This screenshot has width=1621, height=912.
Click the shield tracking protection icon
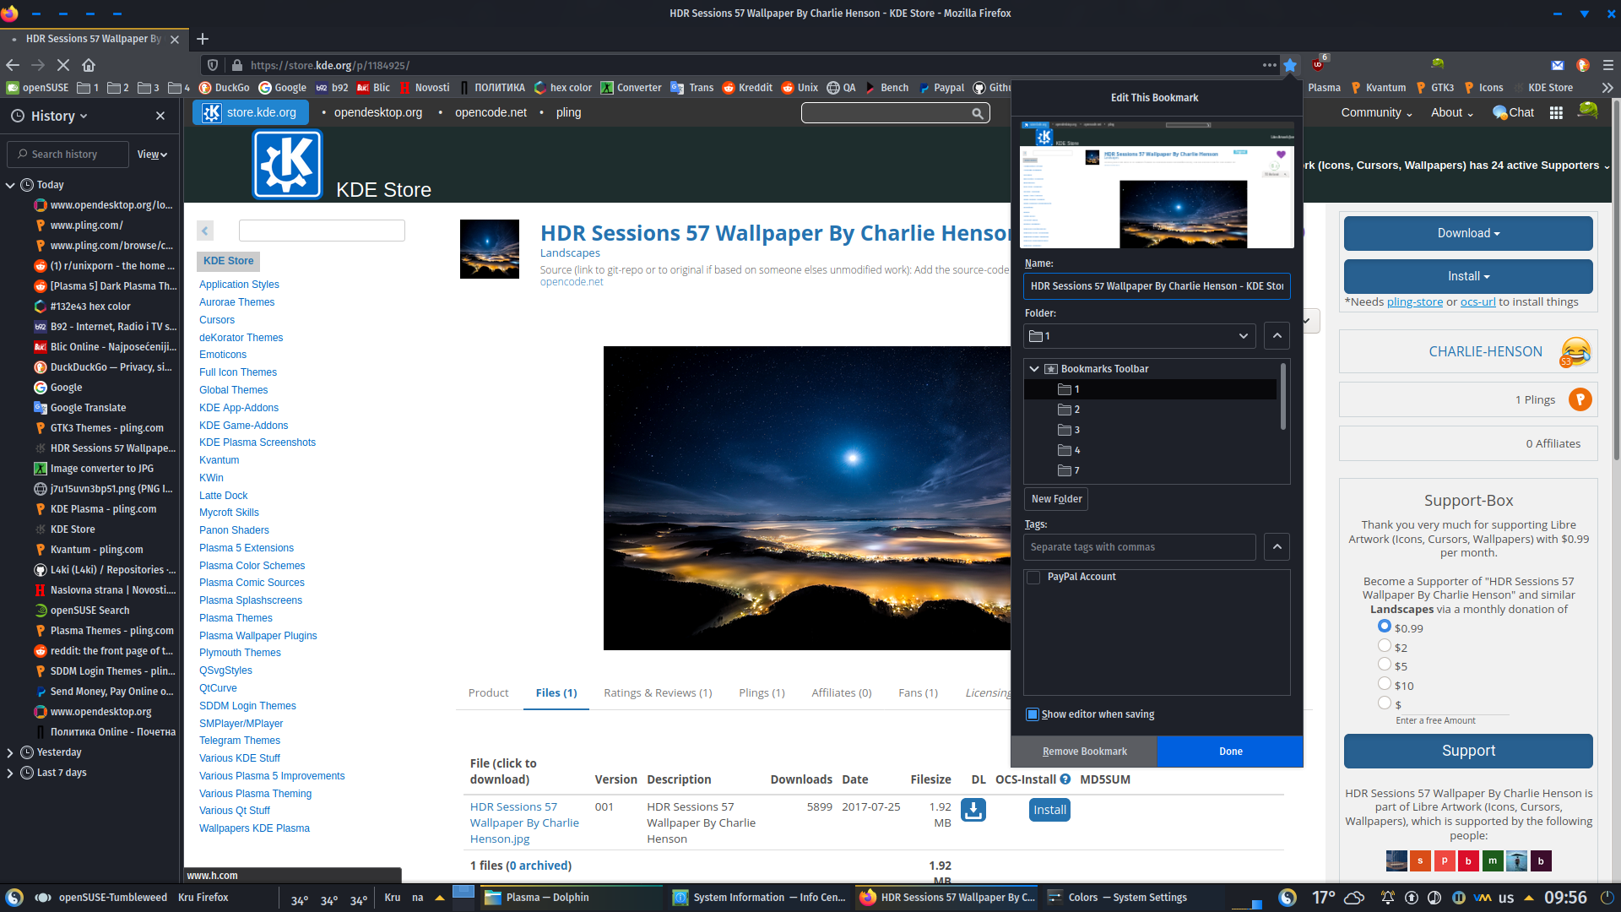point(213,65)
